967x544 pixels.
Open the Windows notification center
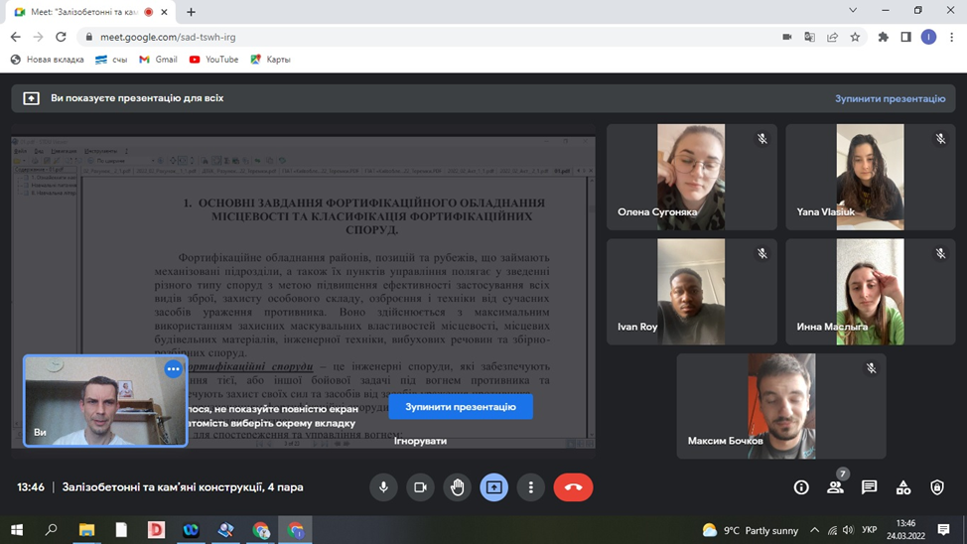pos(943,530)
